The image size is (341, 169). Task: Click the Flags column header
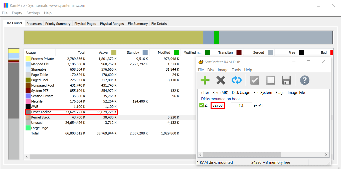click(x=280, y=93)
